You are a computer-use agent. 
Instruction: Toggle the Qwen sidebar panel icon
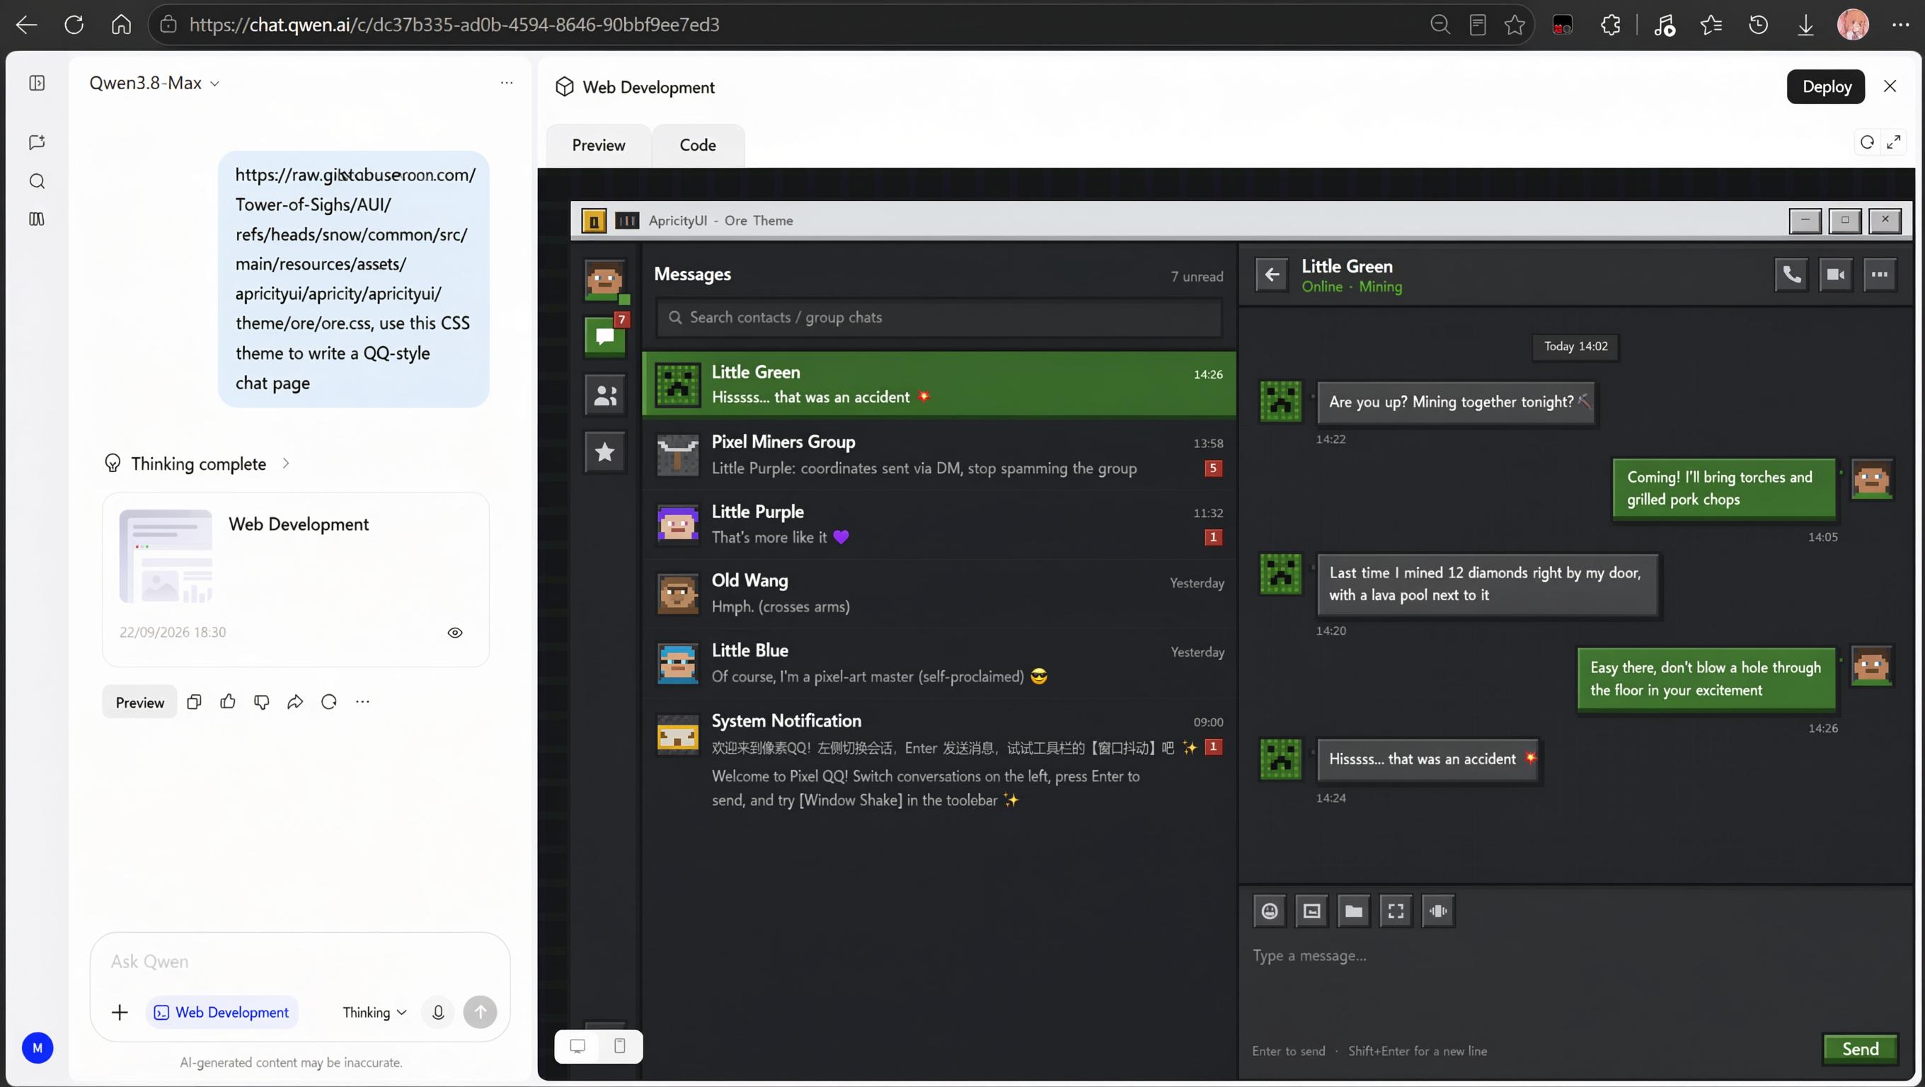37,83
